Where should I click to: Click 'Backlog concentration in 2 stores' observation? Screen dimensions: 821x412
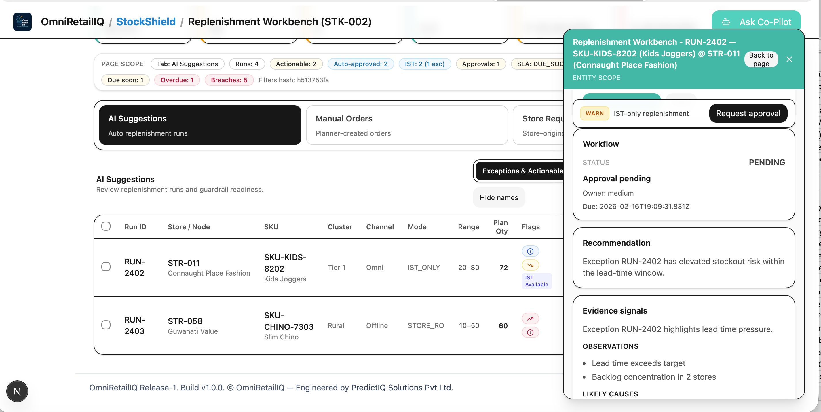click(x=654, y=377)
